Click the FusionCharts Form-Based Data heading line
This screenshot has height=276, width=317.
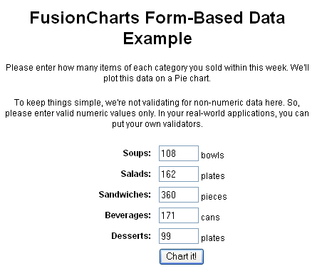coord(157,18)
